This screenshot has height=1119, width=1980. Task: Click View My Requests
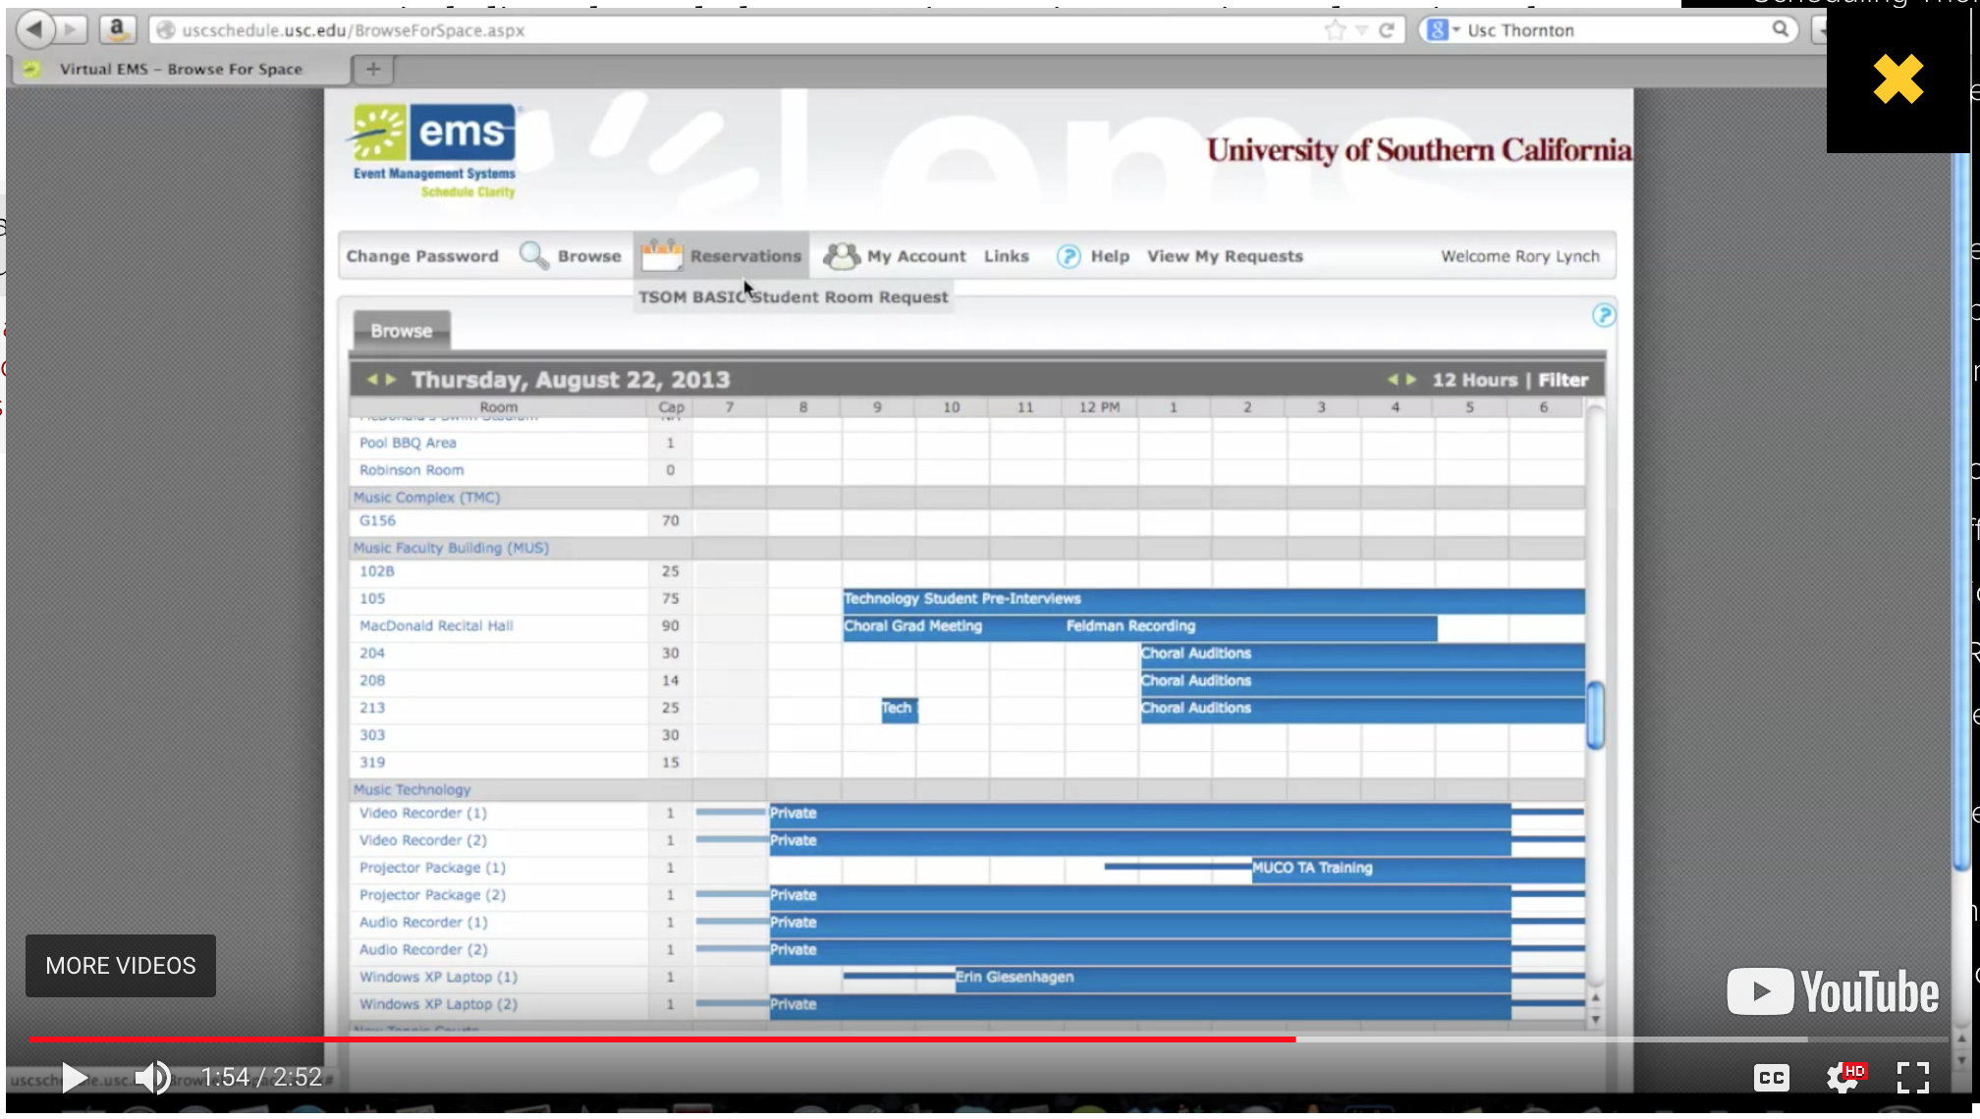(1225, 256)
